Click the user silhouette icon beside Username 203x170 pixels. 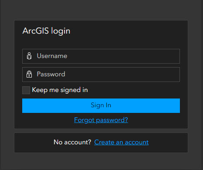(29, 56)
